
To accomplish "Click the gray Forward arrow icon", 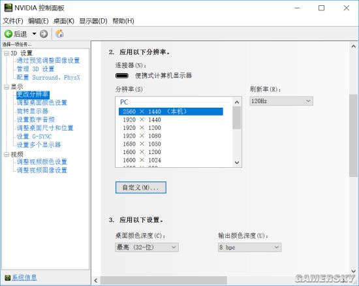I will click(44, 34).
